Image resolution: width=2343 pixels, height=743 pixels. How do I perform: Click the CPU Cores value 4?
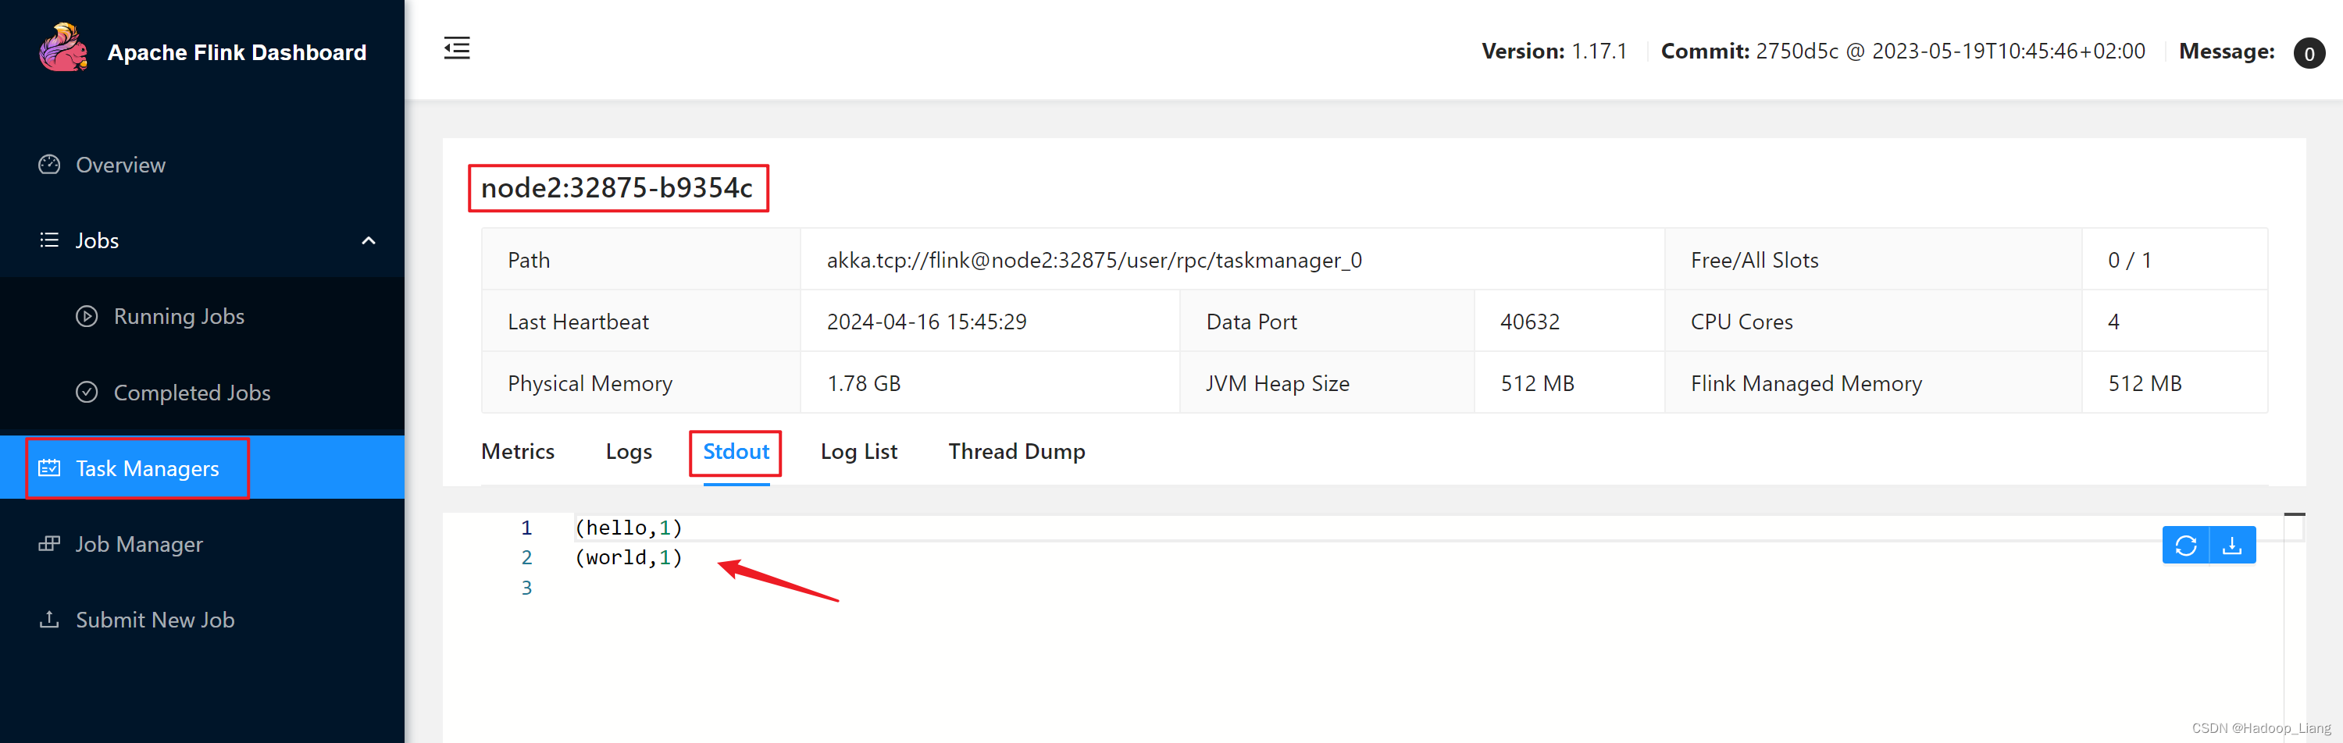click(x=2113, y=322)
